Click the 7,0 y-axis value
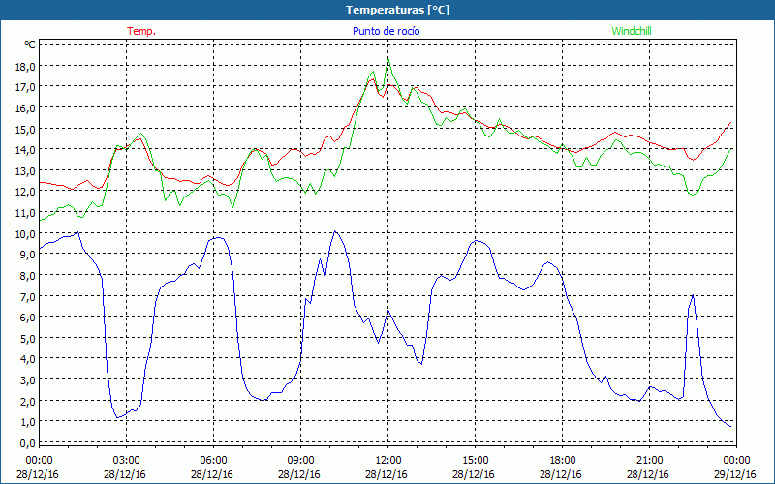Image resolution: width=775 pixels, height=484 pixels. (29, 297)
